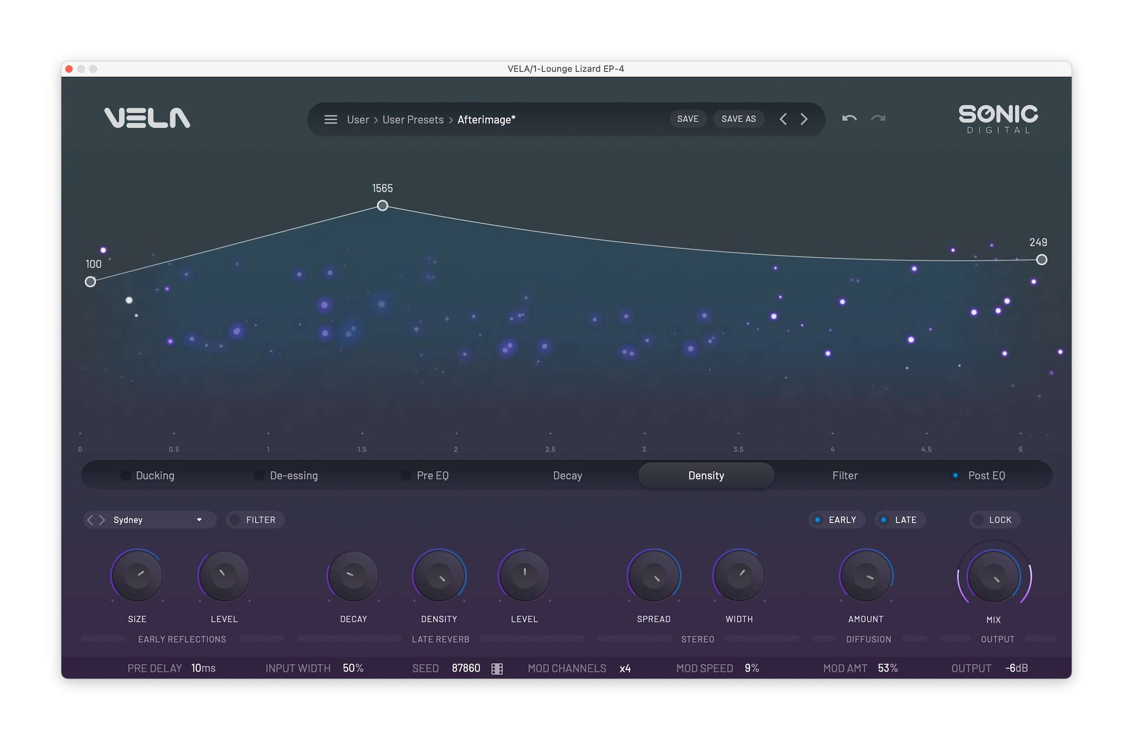Open the MOD CHANNELS x4 selector
1133x740 pixels.
click(x=625, y=669)
